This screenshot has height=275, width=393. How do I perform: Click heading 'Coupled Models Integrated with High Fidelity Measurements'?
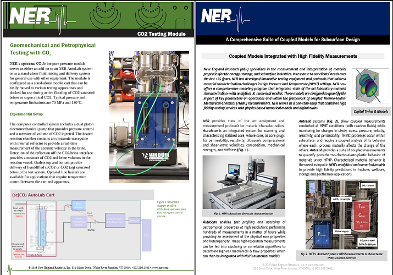point(293,56)
